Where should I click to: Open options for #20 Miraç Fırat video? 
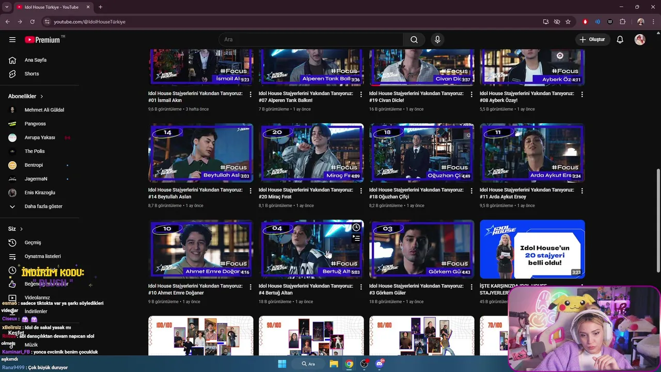361,191
